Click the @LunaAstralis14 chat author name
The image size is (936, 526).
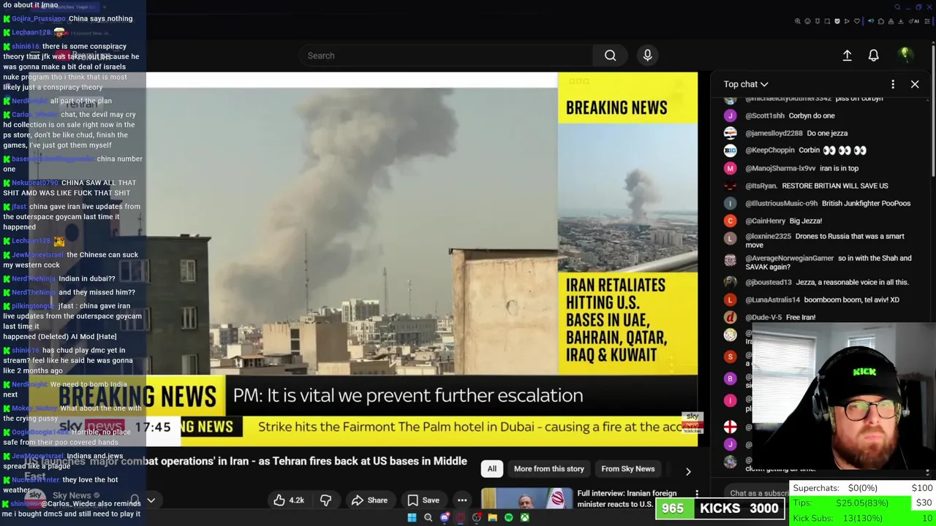pos(772,300)
